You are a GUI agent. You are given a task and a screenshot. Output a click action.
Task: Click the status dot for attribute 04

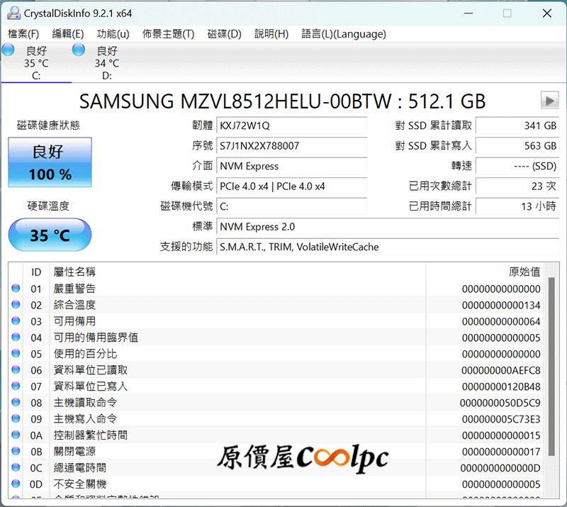pos(16,337)
